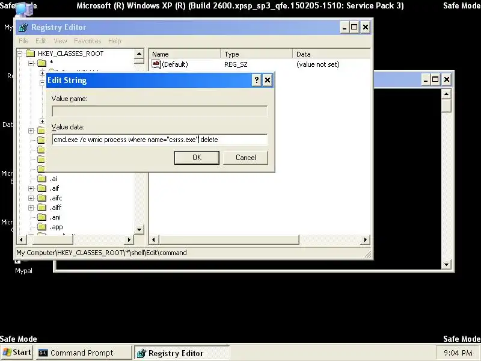Click the status bar registry path
This screenshot has width=481, height=361.
(x=102, y=253)
